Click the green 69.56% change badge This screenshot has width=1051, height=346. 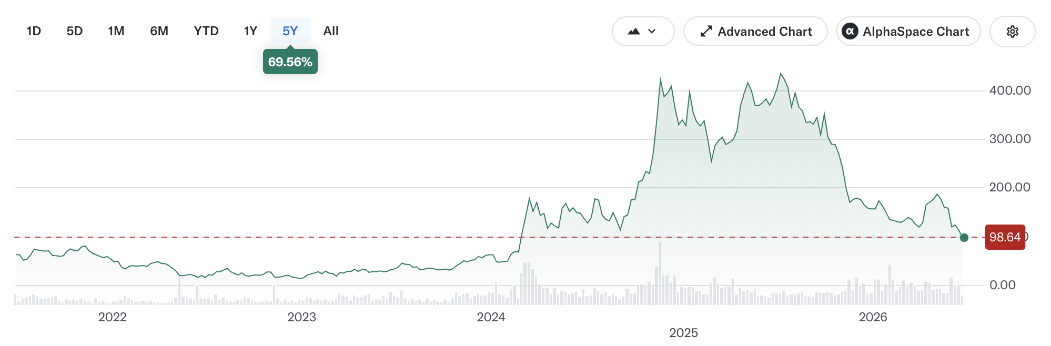click(x=290, y=62)
